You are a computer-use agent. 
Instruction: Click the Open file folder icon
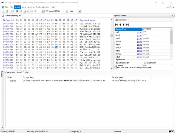click(7, 11)
